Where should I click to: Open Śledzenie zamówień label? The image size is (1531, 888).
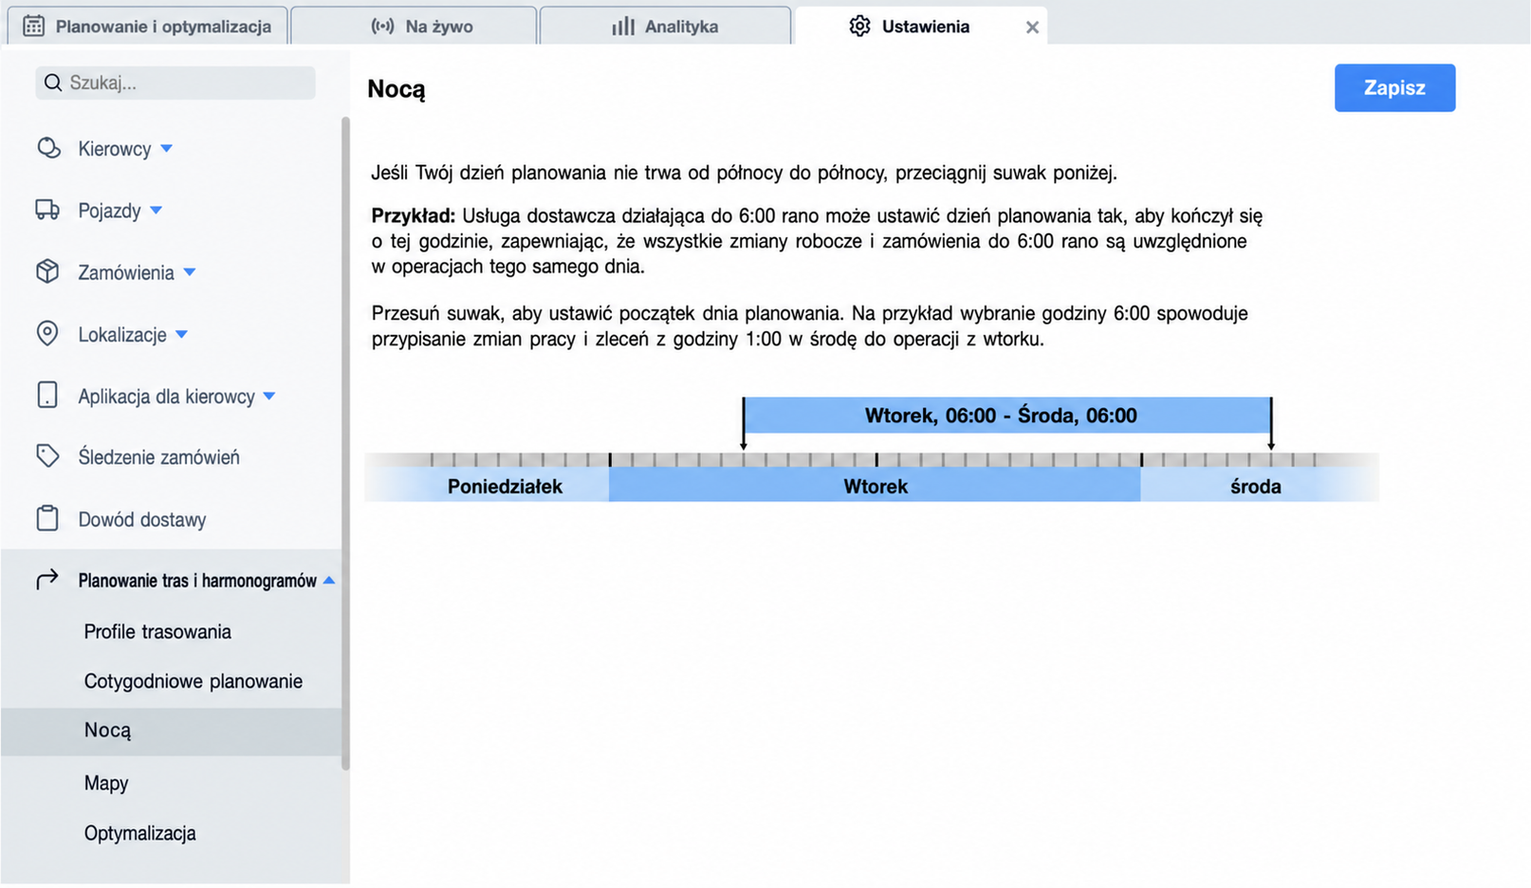158,456
